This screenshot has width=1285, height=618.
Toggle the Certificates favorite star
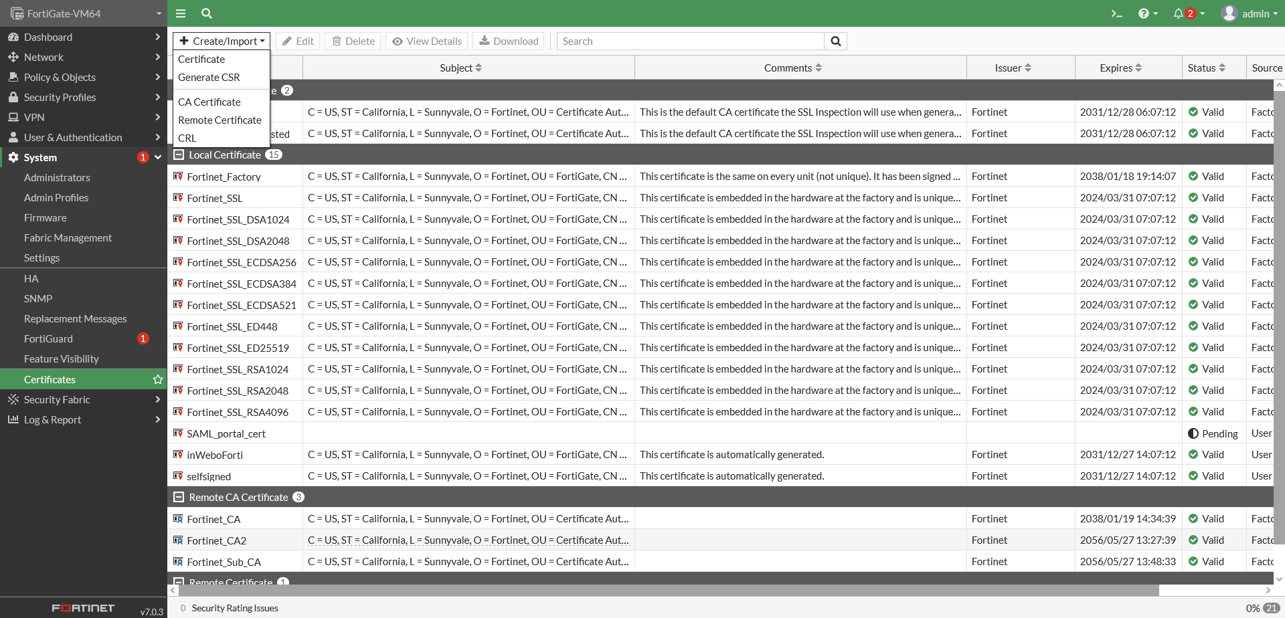(158, 379)
